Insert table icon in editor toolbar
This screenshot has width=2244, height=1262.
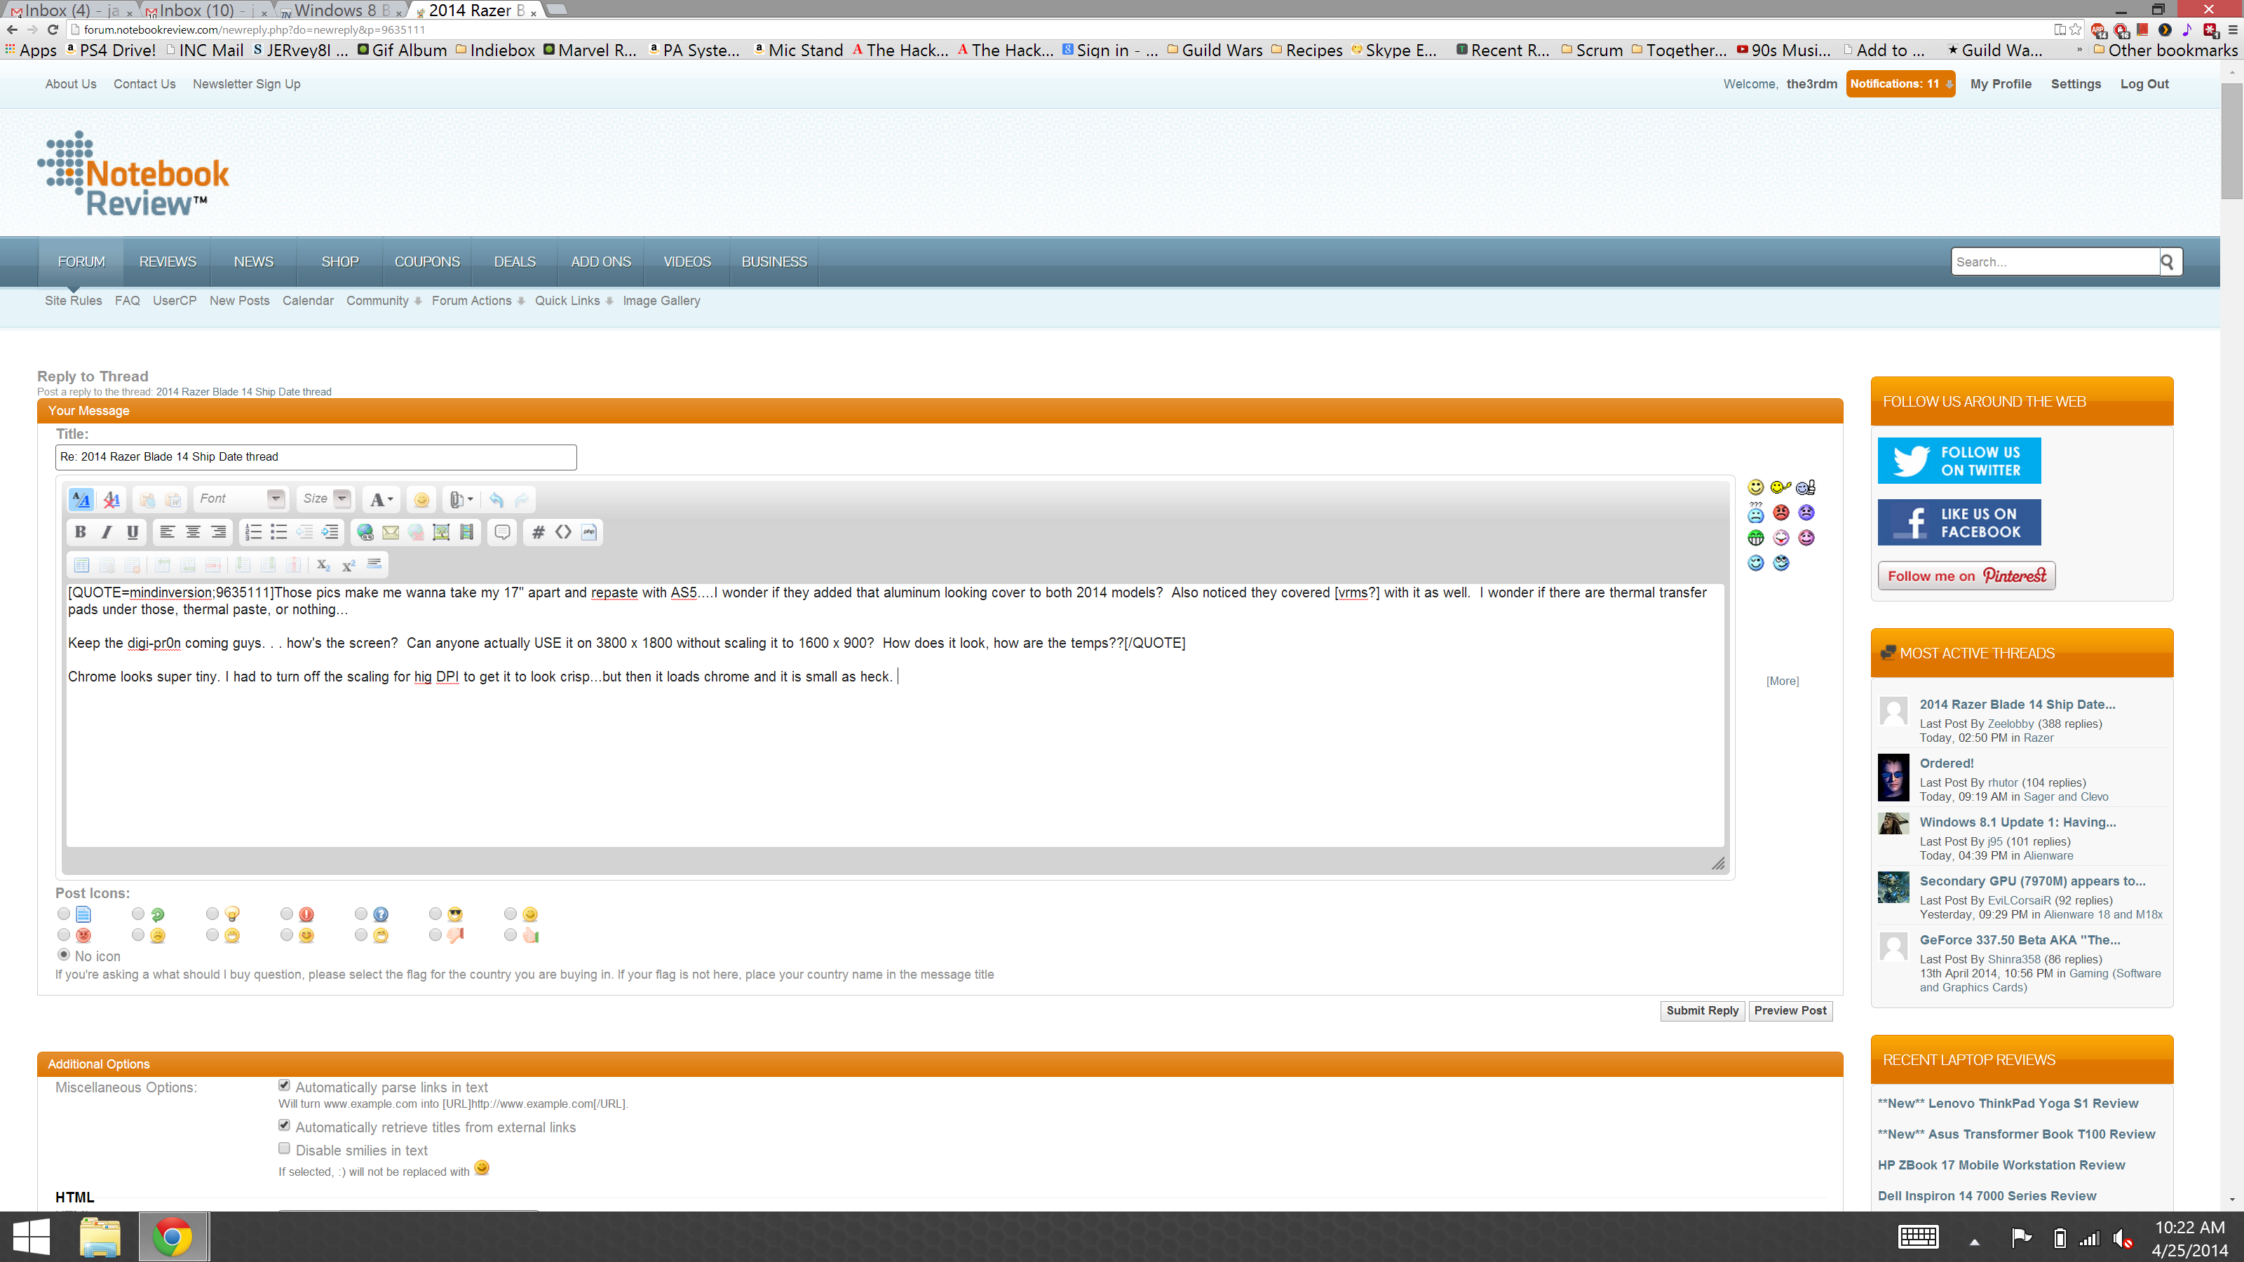pyautogui.click(x=81, y=565)
